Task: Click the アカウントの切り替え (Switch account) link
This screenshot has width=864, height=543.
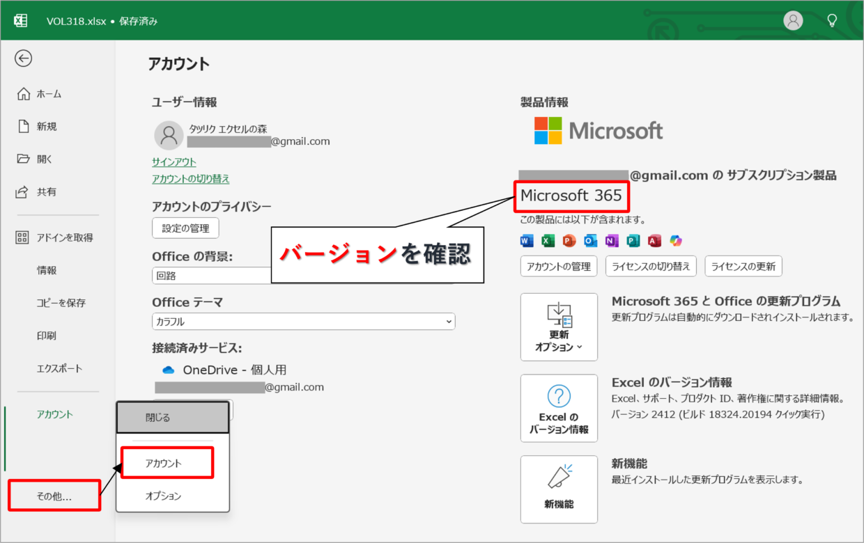Action: (x=191, y=179)
